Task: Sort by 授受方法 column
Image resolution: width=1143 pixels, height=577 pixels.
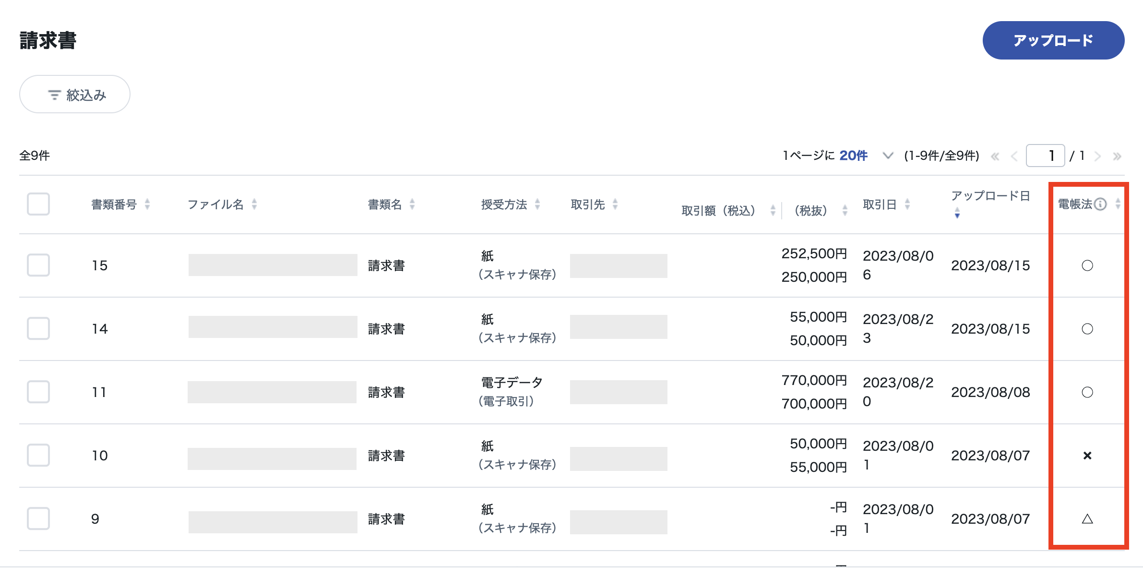Action: 537,204
